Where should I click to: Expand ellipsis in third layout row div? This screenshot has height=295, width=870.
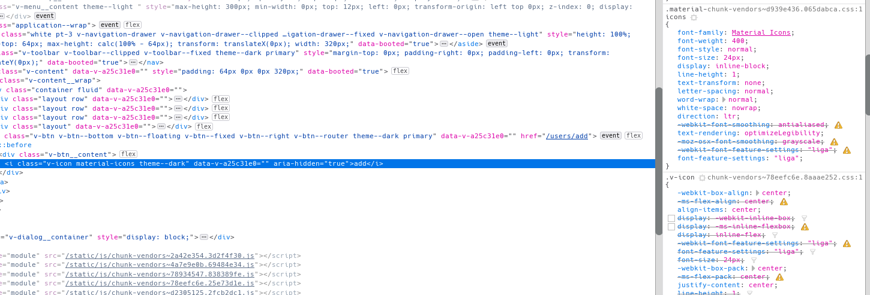click(178, 117)
